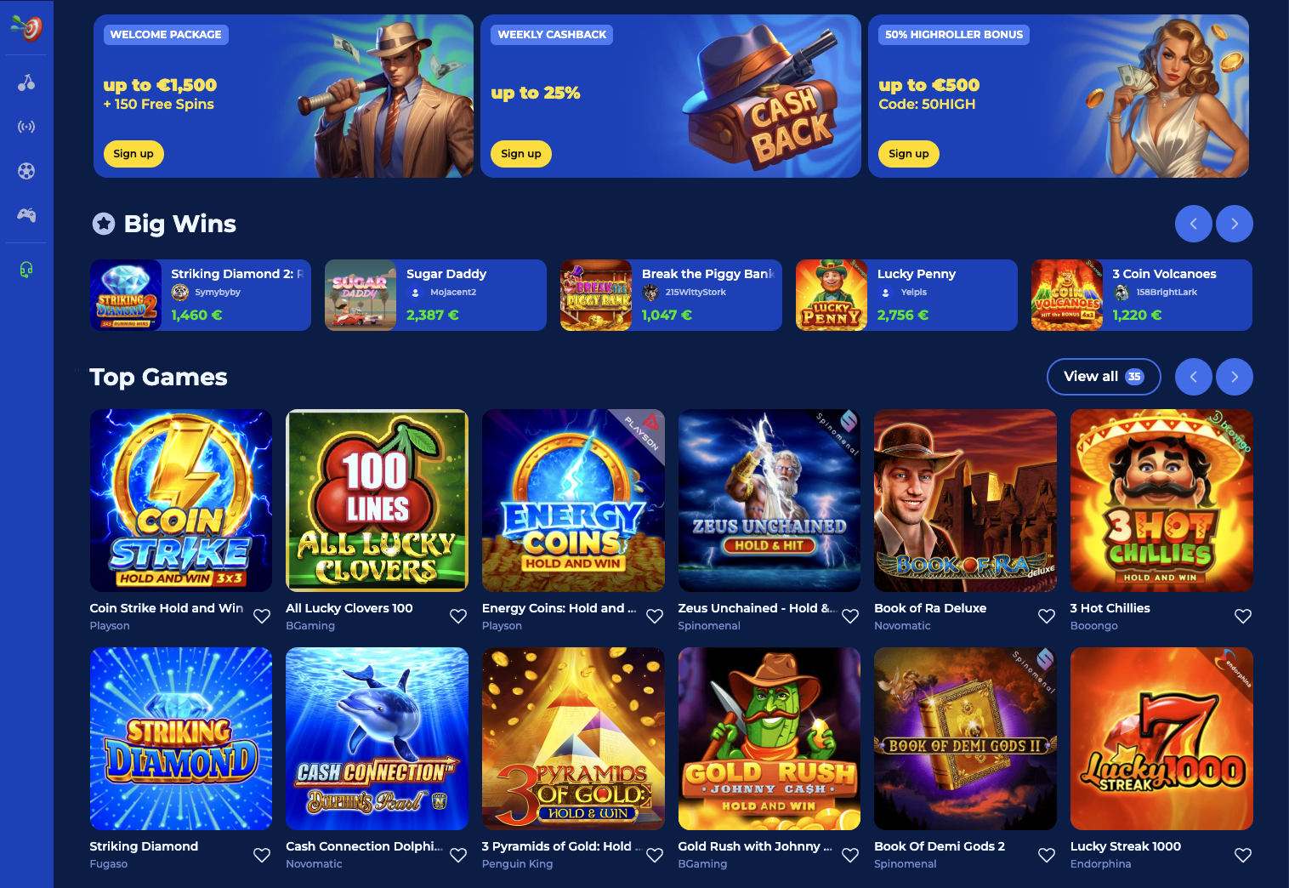This screenshot has height=888, width=1289.
Task: Open the Zeus Unchained game thumbnail
Action: 769,500
